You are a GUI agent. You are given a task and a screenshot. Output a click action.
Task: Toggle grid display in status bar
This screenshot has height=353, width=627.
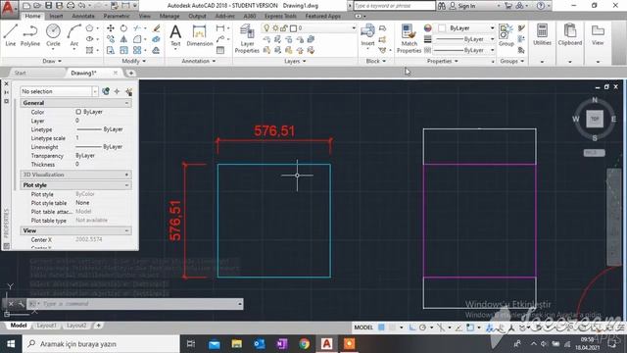381,328
